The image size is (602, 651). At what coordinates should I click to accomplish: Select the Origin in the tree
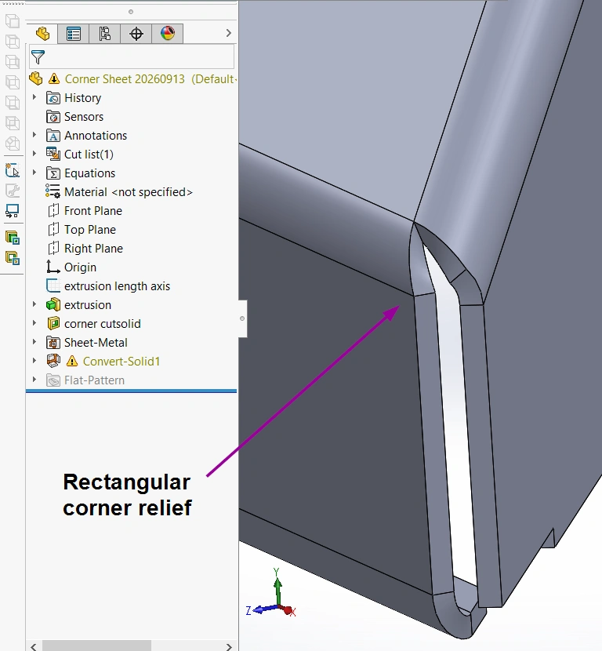click(x=80, y=267)
